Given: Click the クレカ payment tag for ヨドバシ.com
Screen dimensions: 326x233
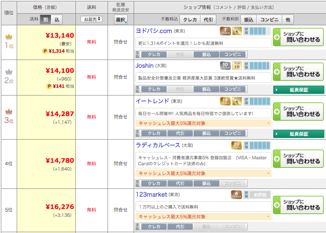Looking at the screenshot, I should pos(154,54).
